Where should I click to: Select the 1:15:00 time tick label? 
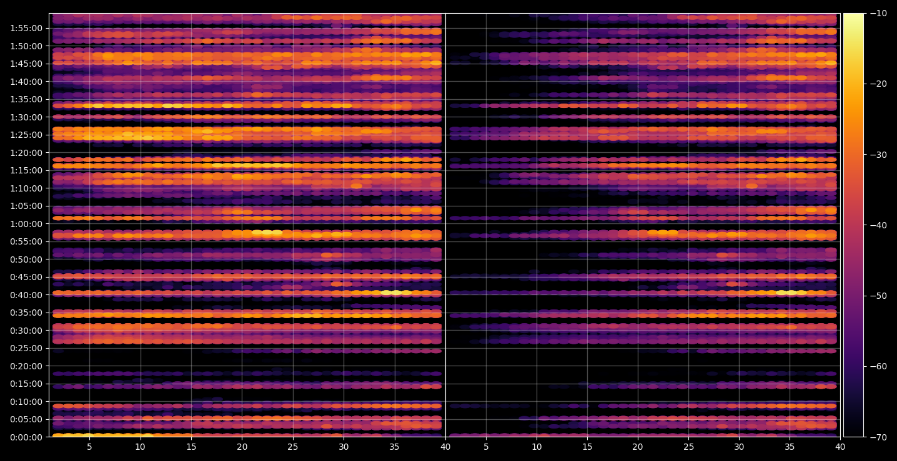coord(26,170)
